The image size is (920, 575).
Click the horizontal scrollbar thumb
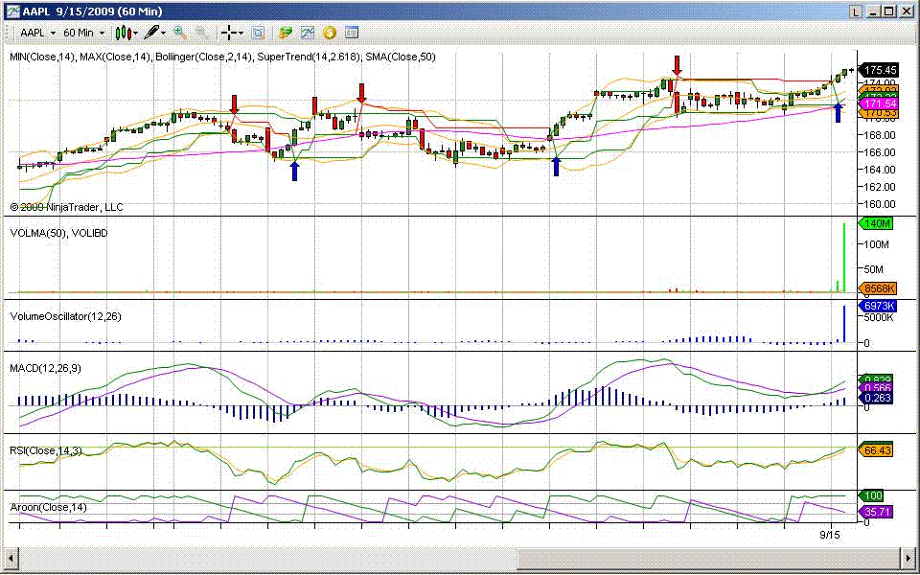708,557
